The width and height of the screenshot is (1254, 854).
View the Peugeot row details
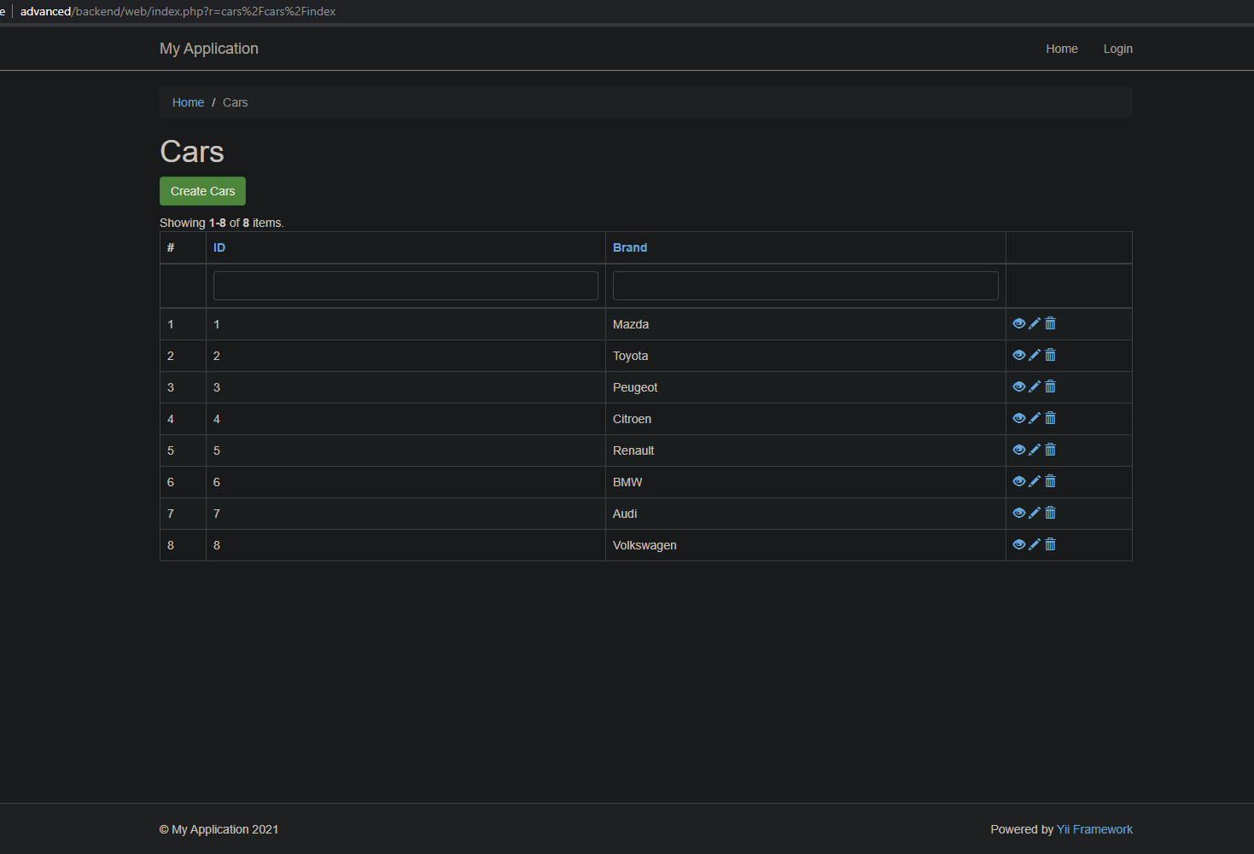pos(1018,386)
